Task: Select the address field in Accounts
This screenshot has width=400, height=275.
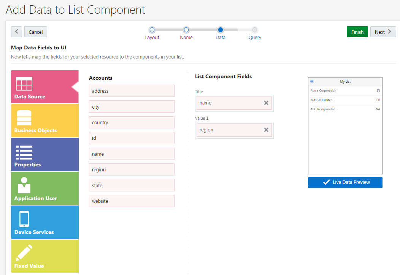Action: click(x=132, y=91)
